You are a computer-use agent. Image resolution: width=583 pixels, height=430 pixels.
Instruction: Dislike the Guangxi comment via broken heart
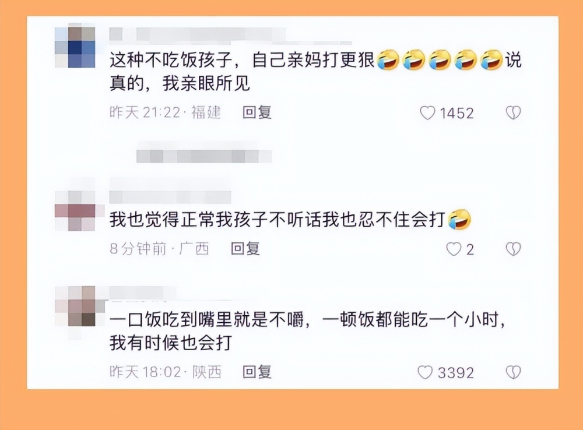coord(513,249)
